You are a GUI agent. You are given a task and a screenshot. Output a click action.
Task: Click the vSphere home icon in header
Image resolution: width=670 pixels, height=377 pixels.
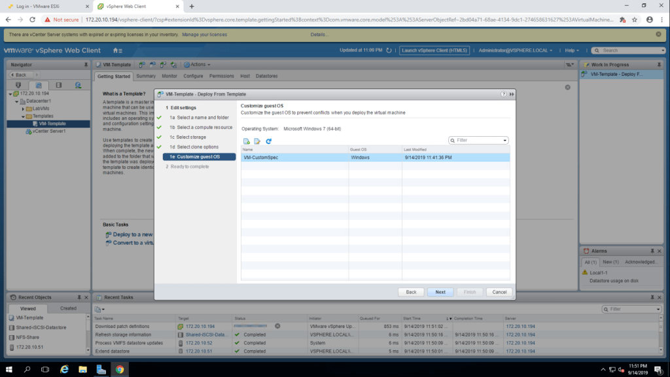tap(116, 50)
